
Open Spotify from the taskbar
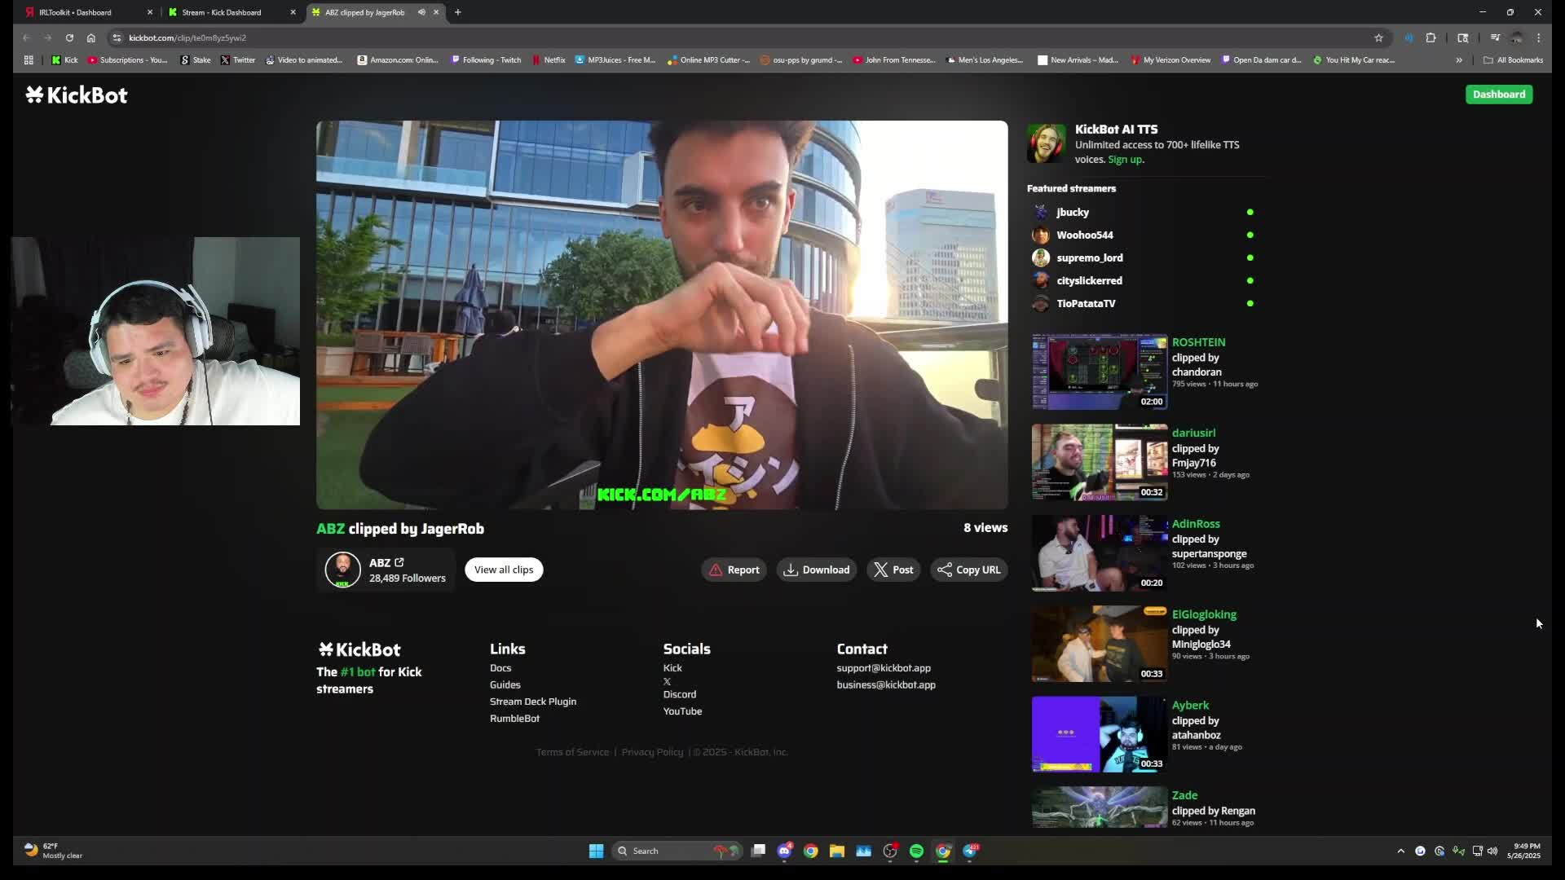pos(916,851)
